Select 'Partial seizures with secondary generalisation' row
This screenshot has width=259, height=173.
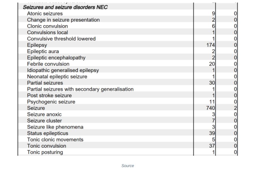tap(80, 89)
